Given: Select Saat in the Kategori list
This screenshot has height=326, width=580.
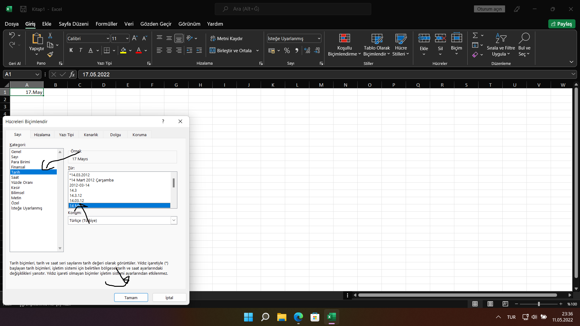Looking at the screenshot, I should tap(15, 177).
